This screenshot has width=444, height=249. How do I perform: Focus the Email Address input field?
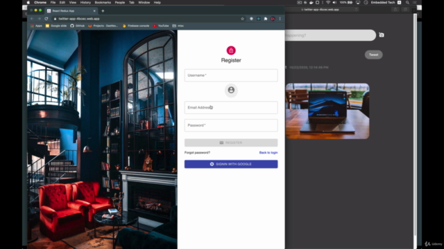[x=231, y=108]
